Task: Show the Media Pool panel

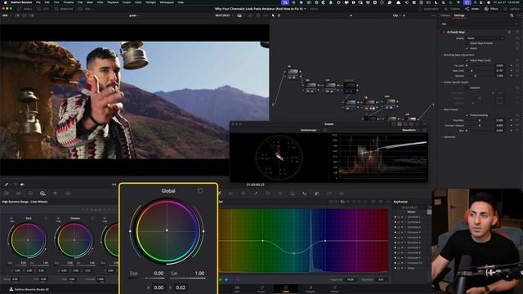Action: pyautogui.click(x=64, y=9)
